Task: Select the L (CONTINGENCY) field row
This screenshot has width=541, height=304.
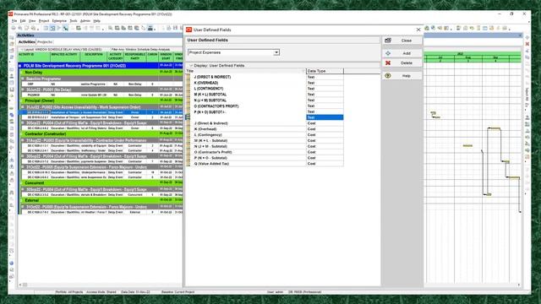Action: 265,89
